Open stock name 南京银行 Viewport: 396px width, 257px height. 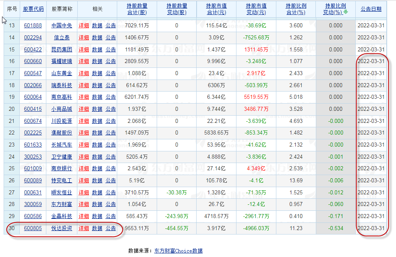pos(62,169)
